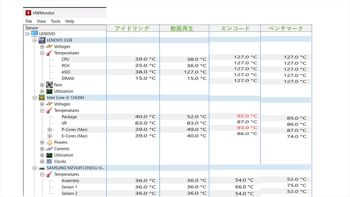Click the SAMSUNG drive icon

point(42,168)
